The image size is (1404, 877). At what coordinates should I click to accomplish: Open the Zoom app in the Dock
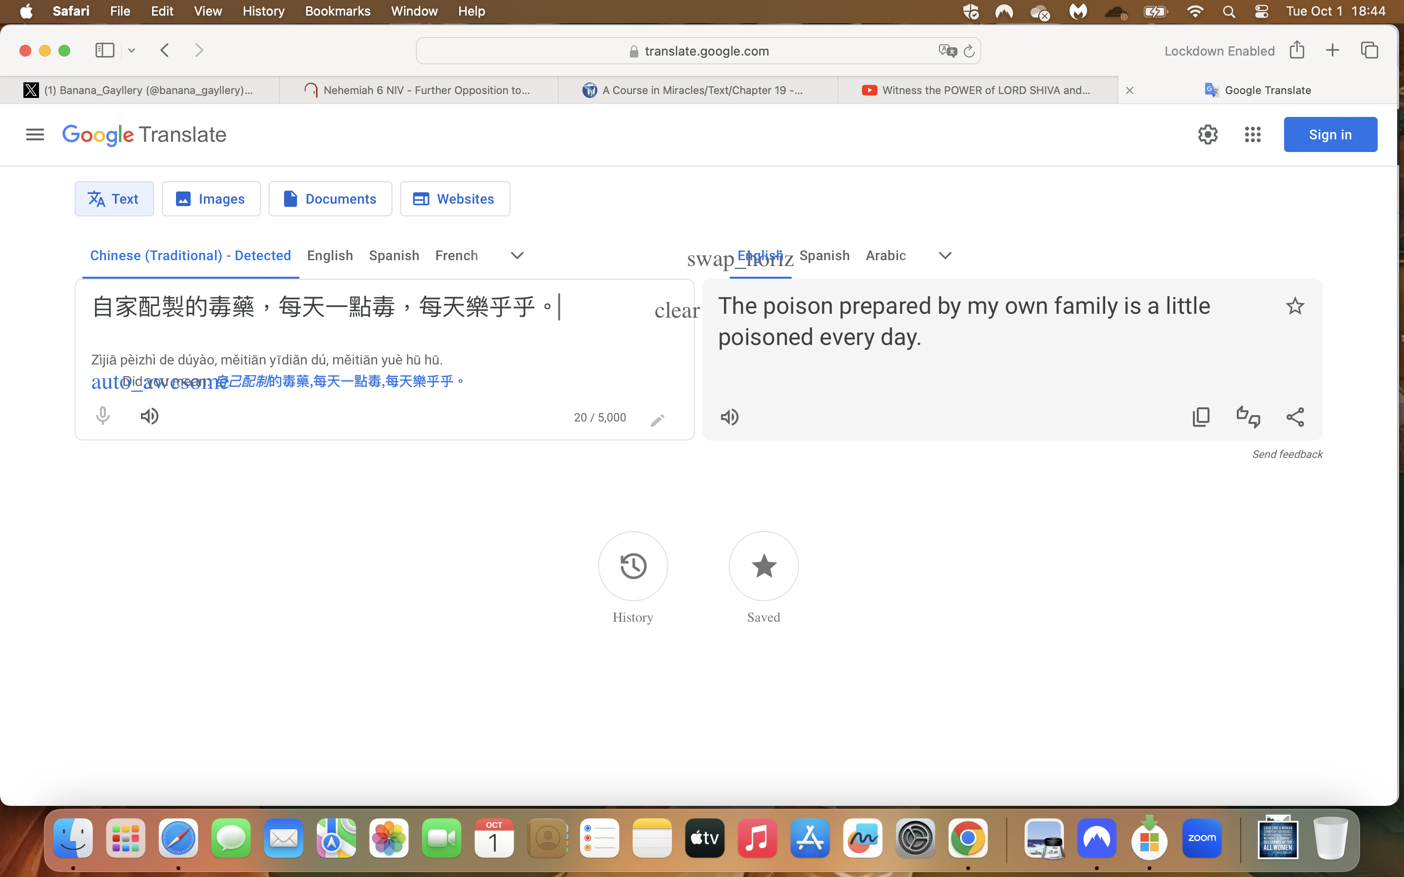click(1202, 838)
